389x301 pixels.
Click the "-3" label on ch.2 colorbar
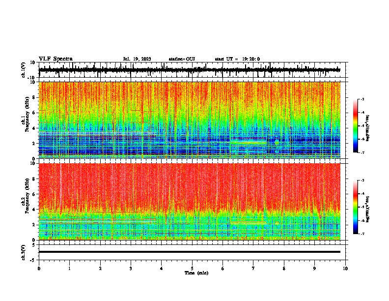point(362,181)
